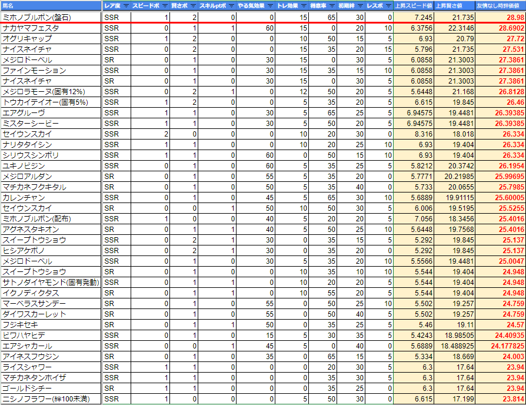Open the スキルptボ column filter dropdown
The width and height of the screenshot is (526, 405).
click(x=231, y=6)
